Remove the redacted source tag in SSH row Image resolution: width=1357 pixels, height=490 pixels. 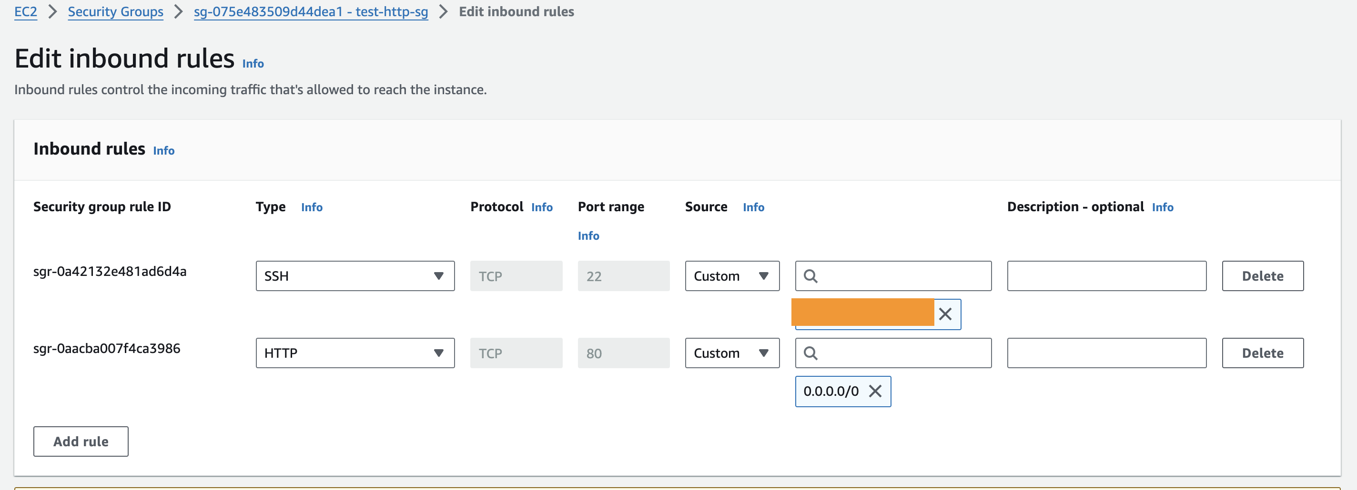pyautogui.click(x=945, y=314)
